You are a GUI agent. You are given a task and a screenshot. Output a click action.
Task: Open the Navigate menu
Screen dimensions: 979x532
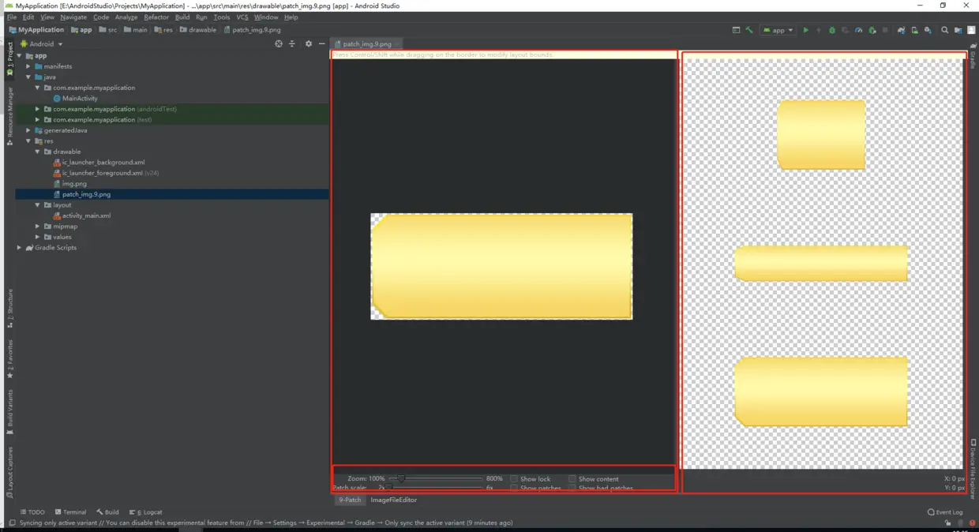73,17
